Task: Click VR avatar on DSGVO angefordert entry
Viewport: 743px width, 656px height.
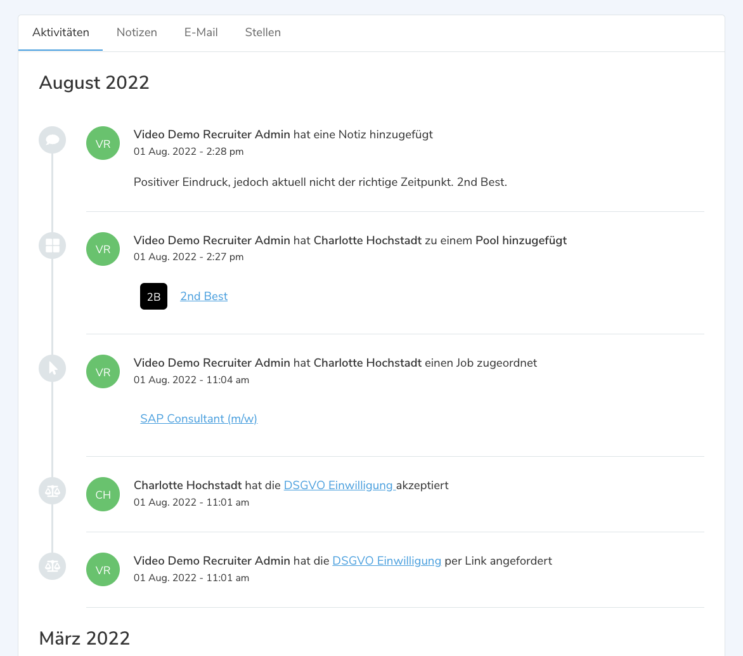Action: click(x=103, y=570)
